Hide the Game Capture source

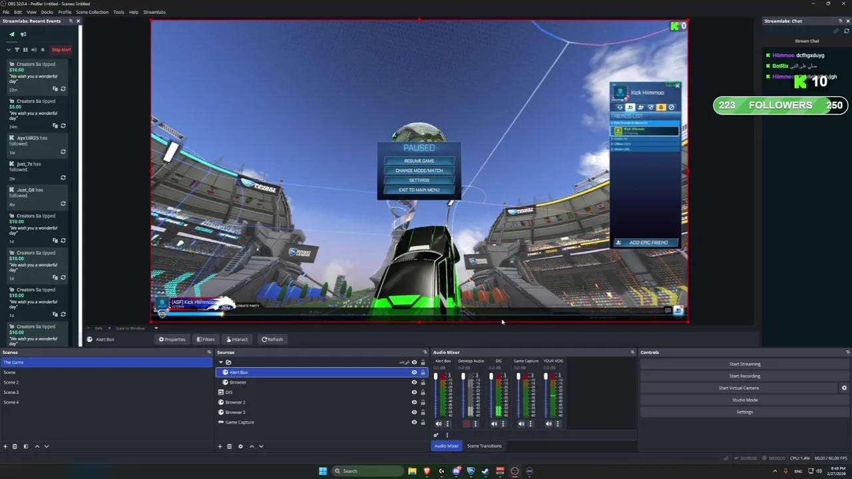(414, 422)
